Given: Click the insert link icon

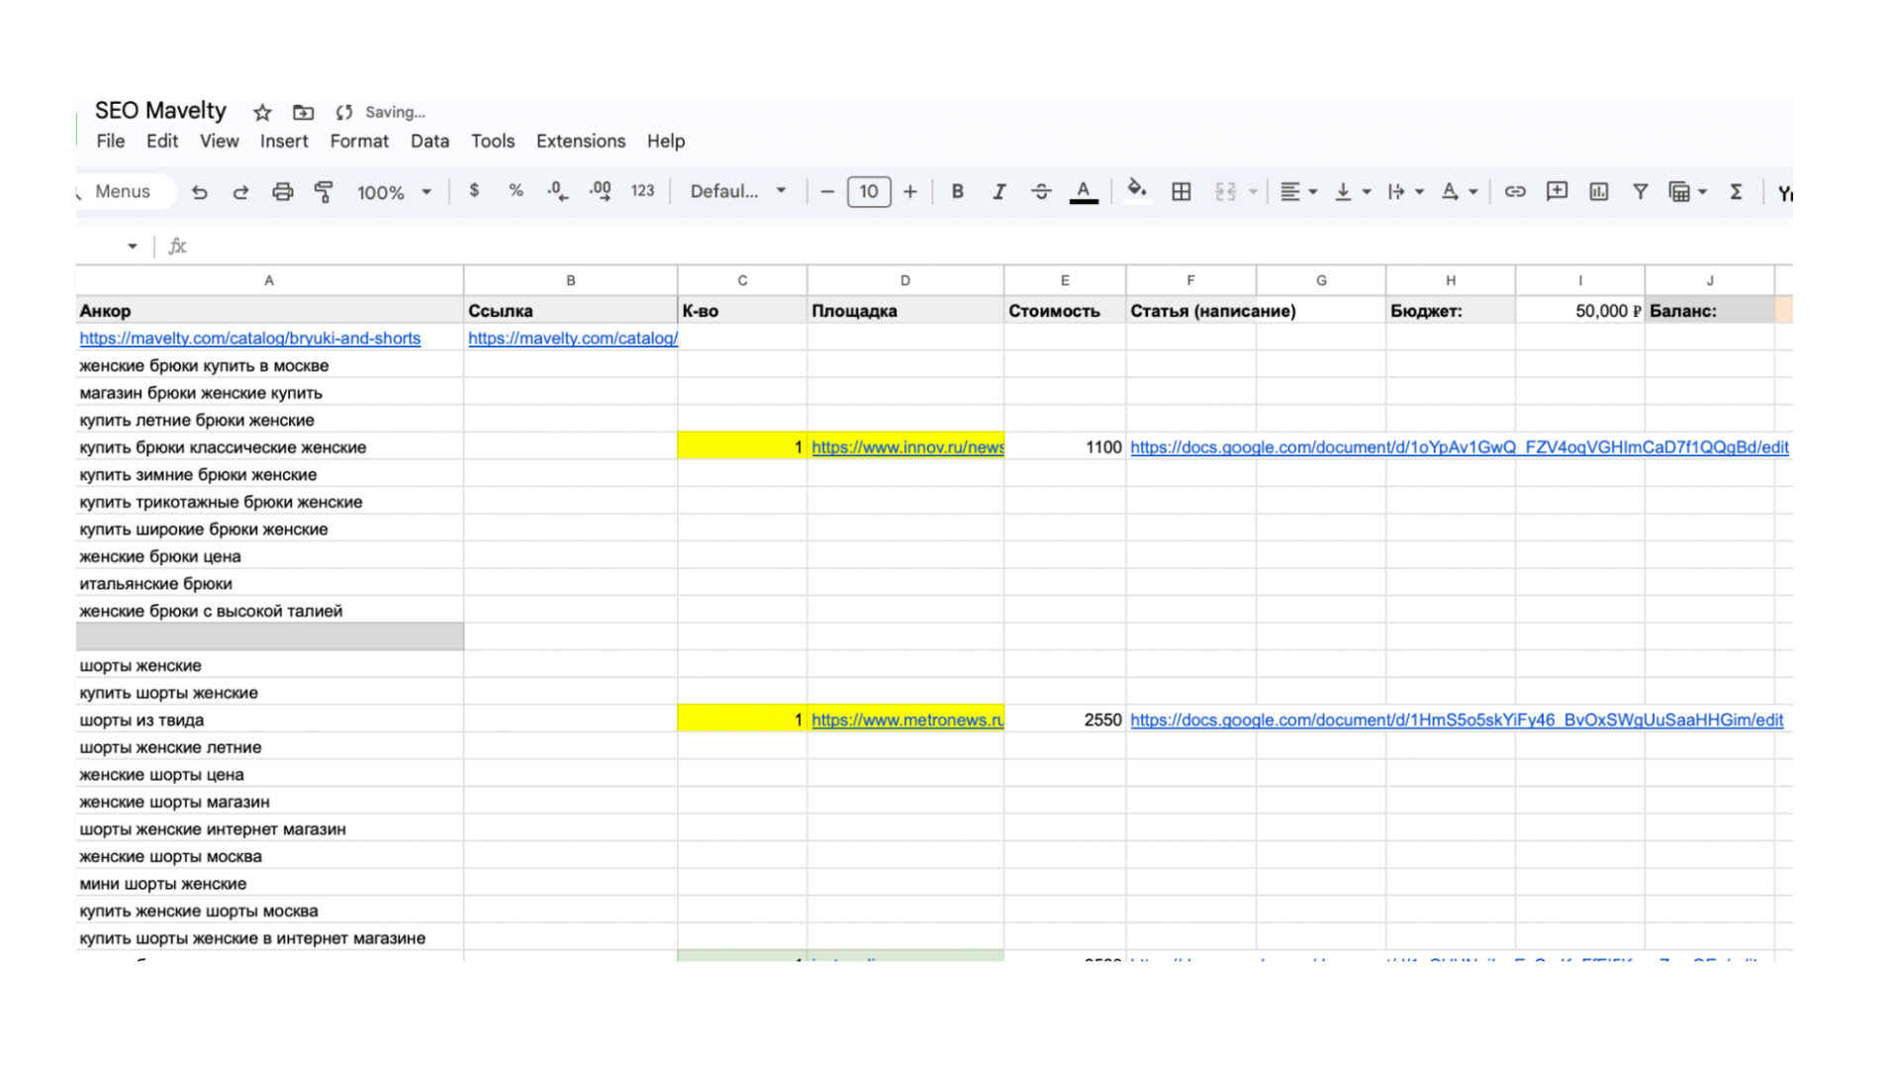Looking at the screenshot, I should [x=1514, y=192].
